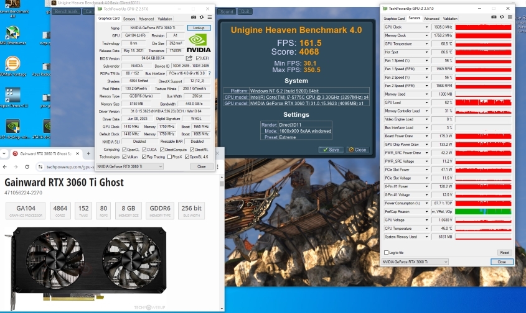Click the green PerfCap Reason graph bar
Image resolution: width=526 pixels, height=313 pixels.
[483, 212]
